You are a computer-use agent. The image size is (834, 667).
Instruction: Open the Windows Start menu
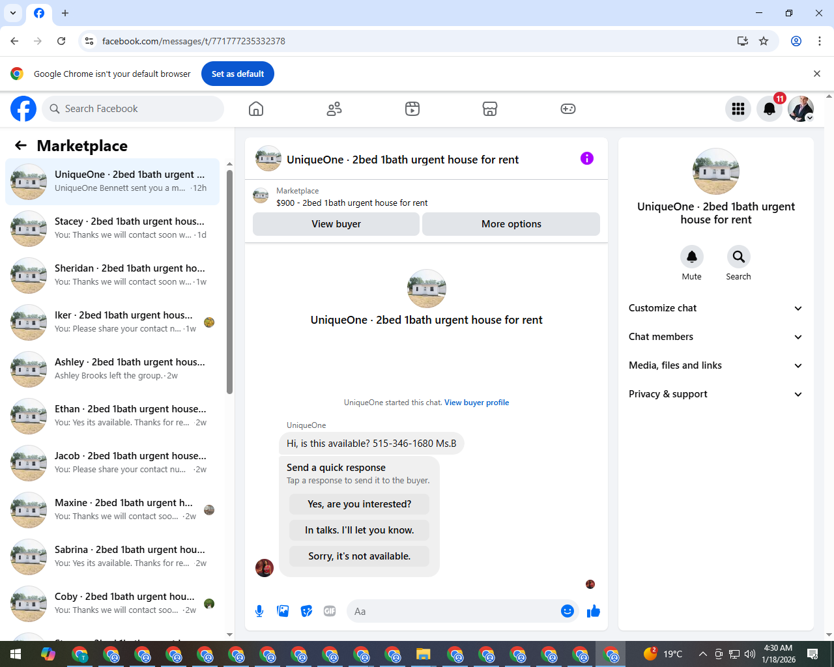16,654
